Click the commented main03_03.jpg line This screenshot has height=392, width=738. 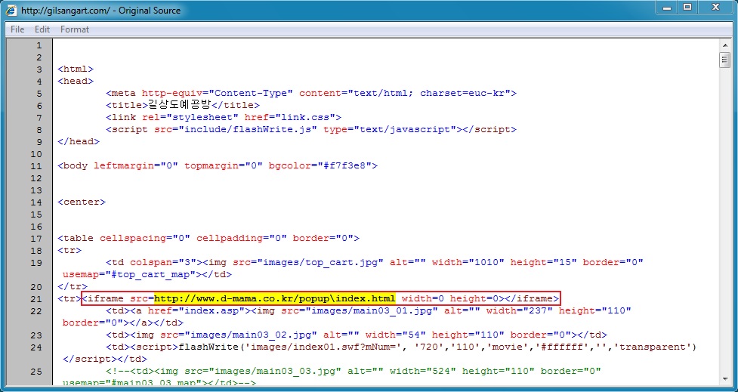click(x=354, y=372)
